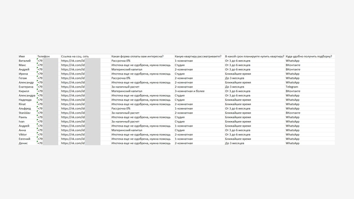Select the "Имя" column header cell
354x199 pixels.
tap(22, 57)
